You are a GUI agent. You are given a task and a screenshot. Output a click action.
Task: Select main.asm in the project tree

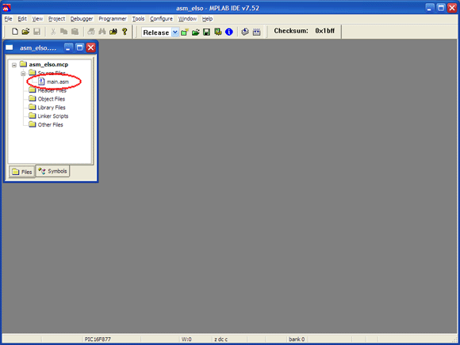(x=58, y=82)
